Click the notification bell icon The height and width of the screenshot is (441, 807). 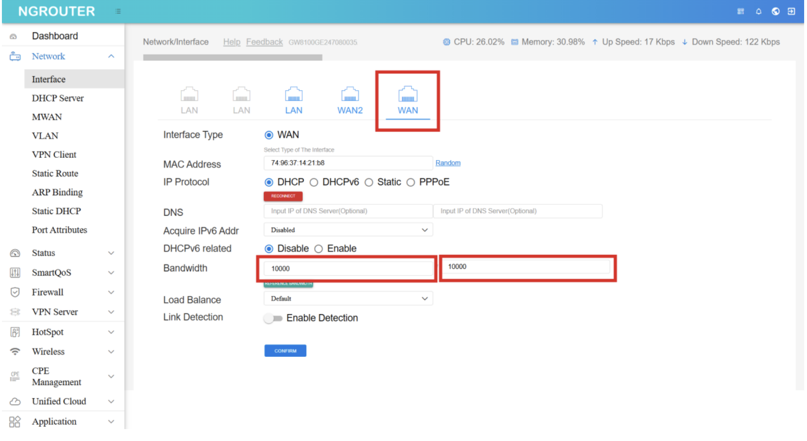758,11
